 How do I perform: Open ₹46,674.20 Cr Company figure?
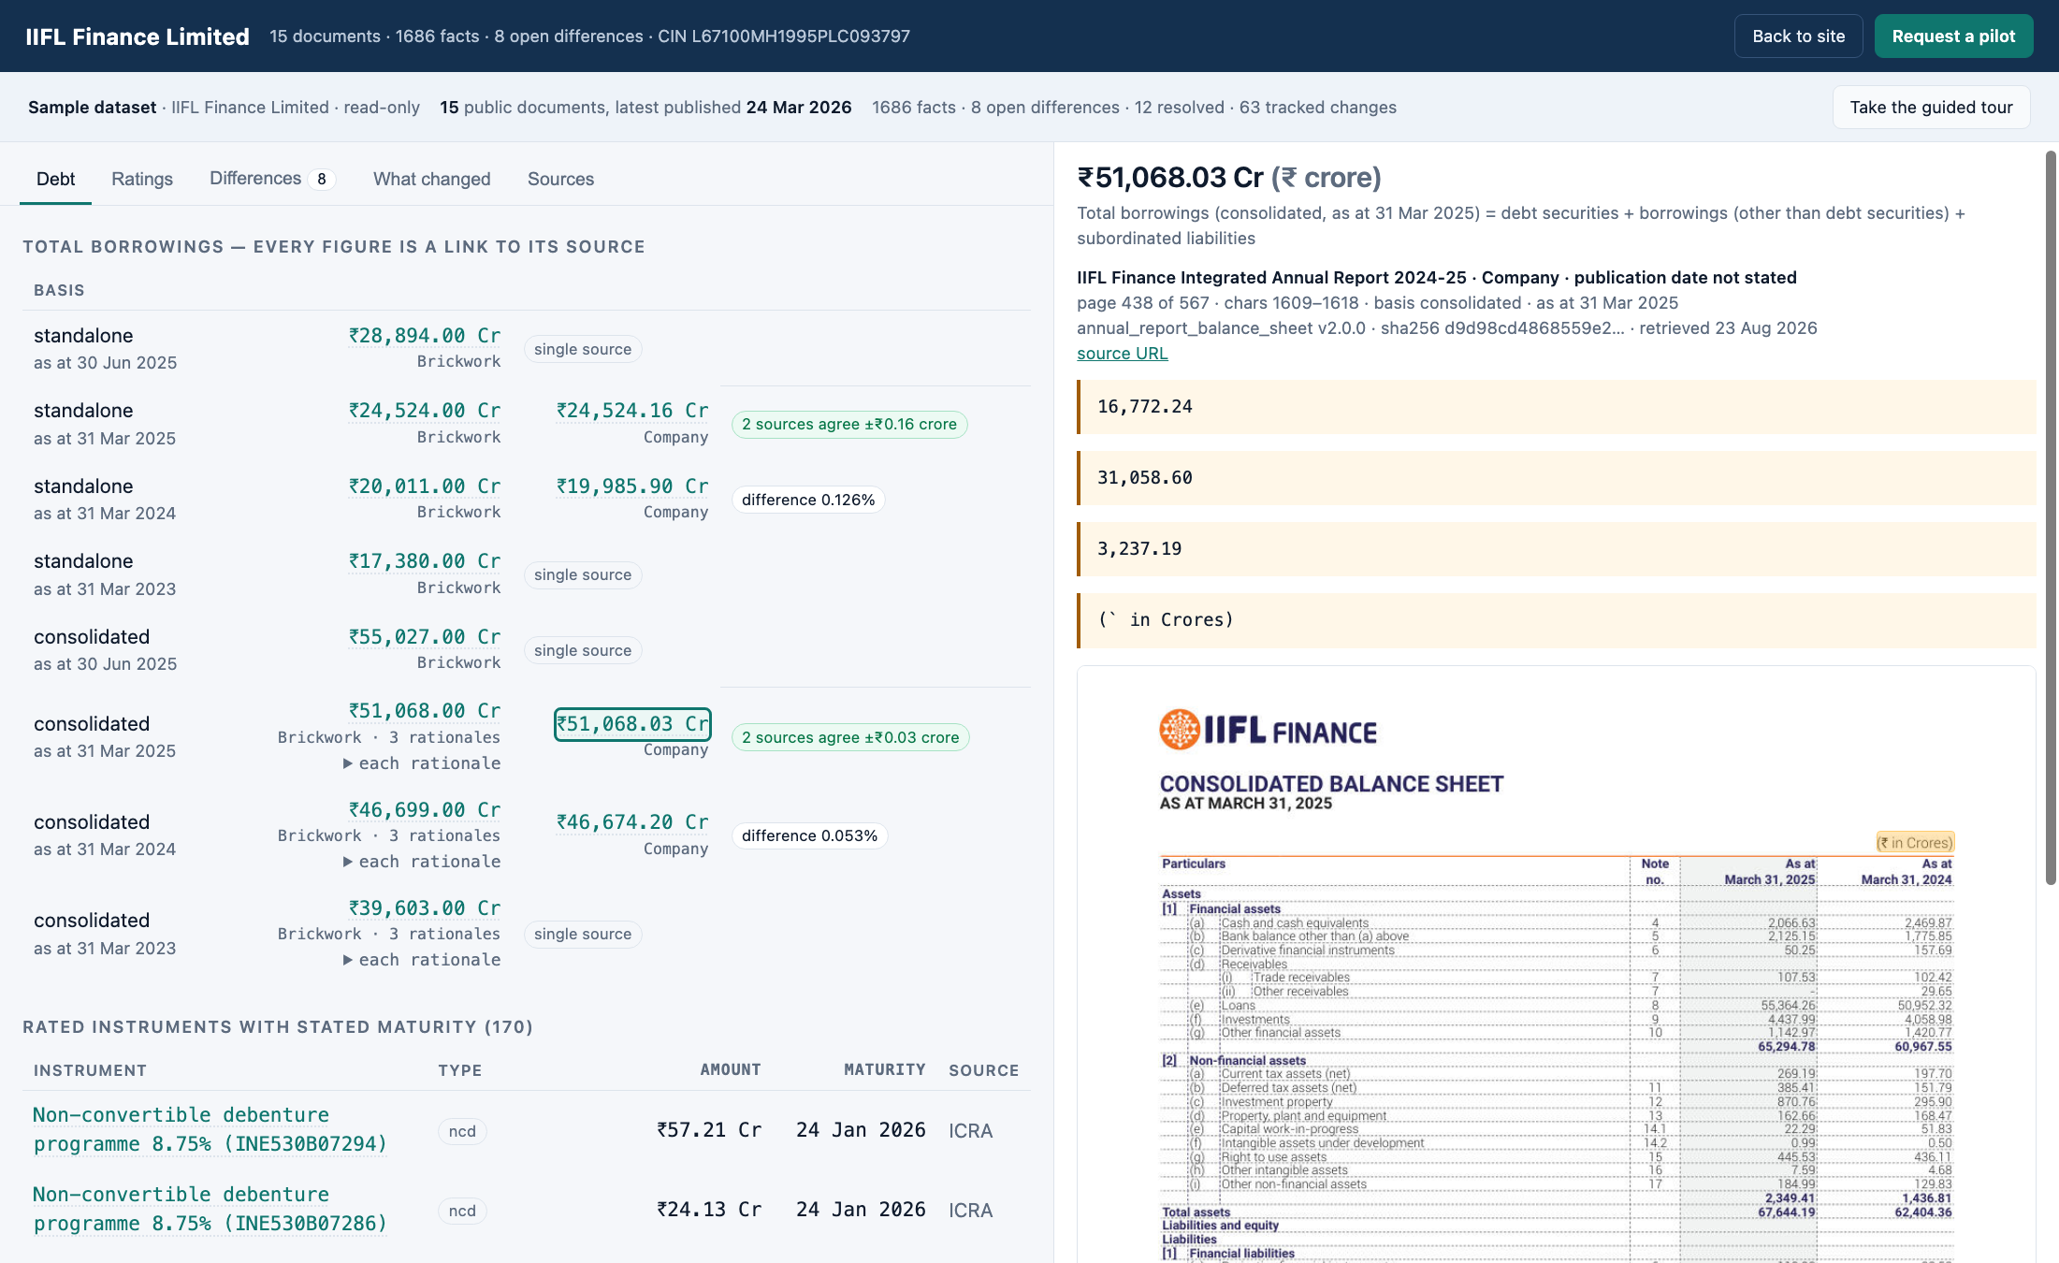[x=632, y=821]
